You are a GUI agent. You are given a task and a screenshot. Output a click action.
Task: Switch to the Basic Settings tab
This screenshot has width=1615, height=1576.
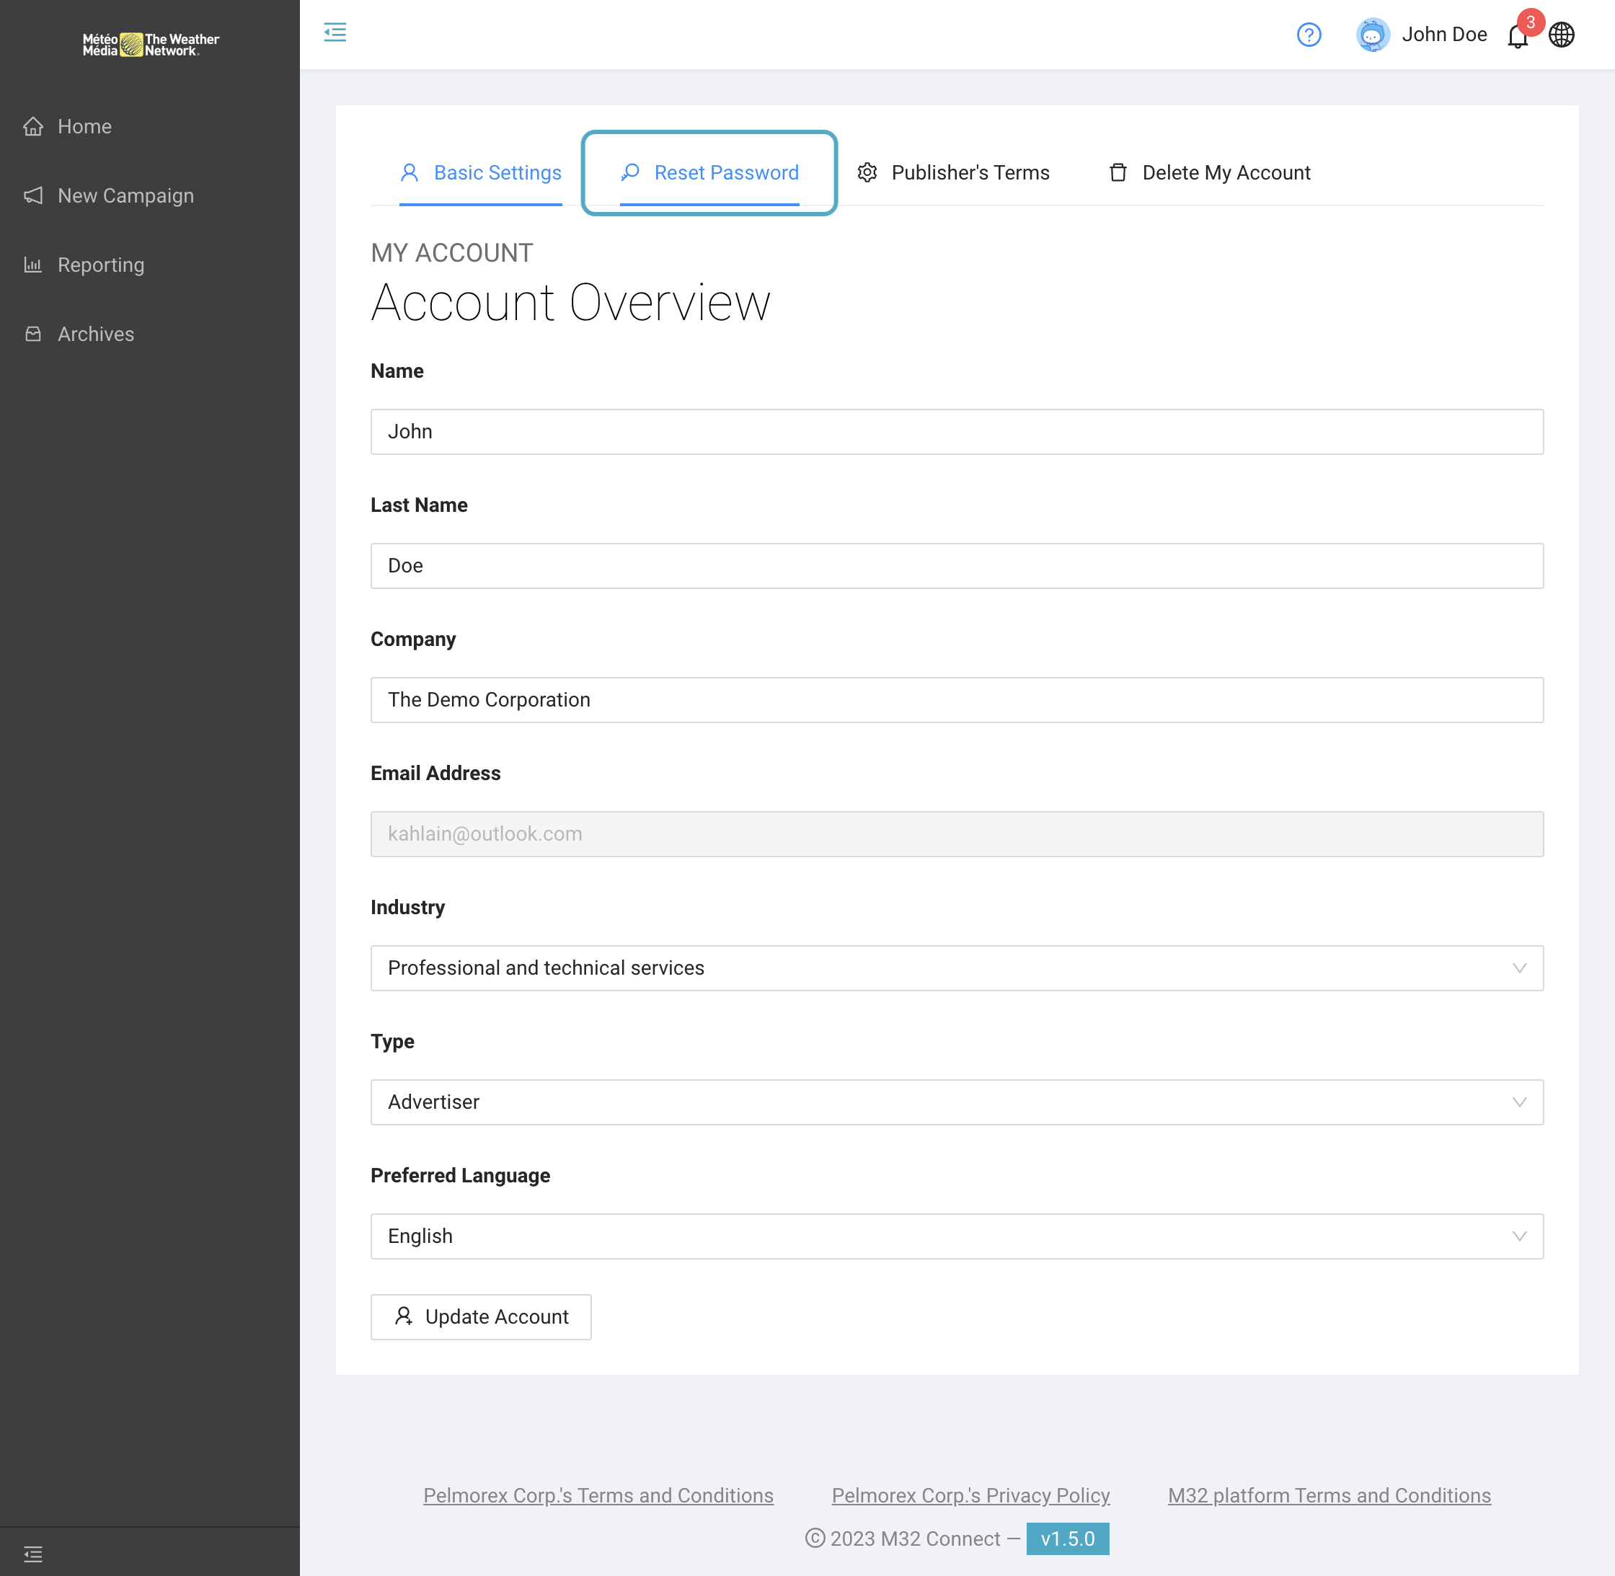coord(480,172)
